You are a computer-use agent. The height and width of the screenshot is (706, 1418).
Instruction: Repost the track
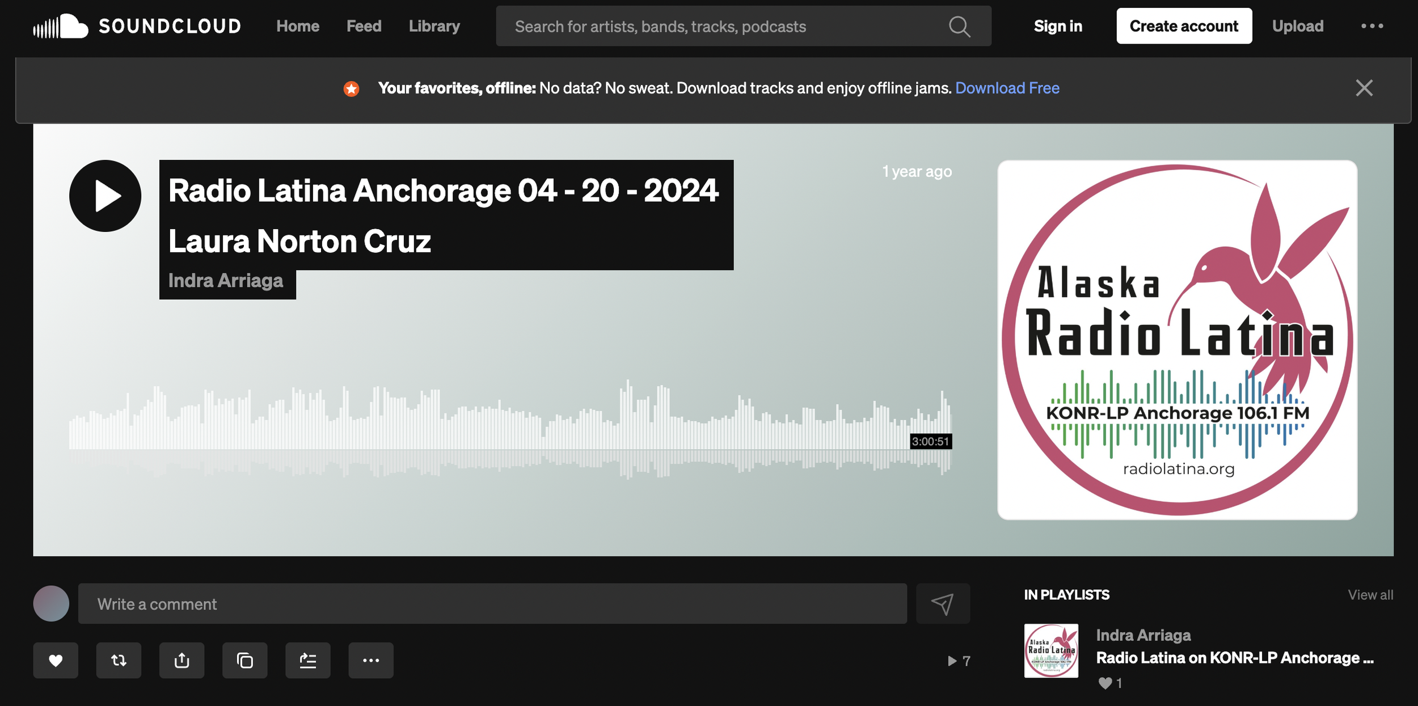pos(119,660)
